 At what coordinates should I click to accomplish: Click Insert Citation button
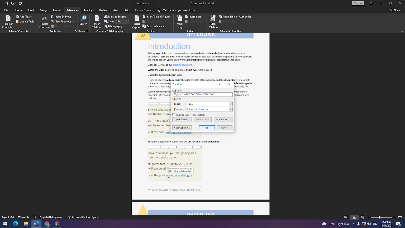click(x=97, y=22)
